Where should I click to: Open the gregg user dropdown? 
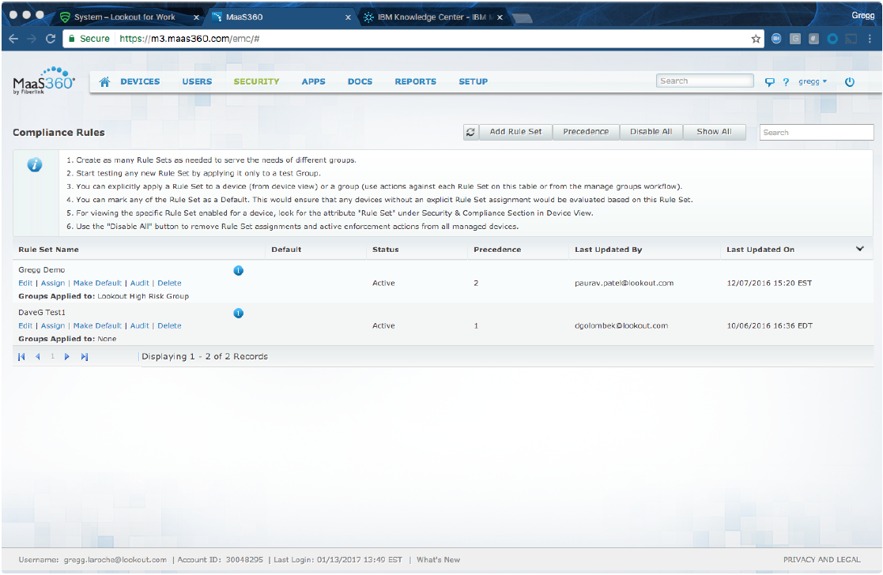813,81
